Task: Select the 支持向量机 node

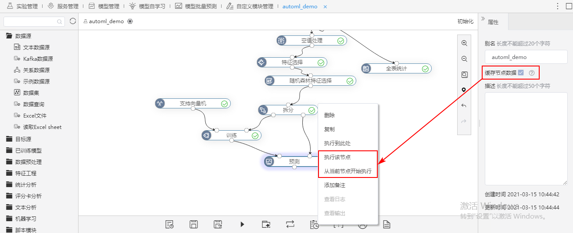Action: (193, 104)
